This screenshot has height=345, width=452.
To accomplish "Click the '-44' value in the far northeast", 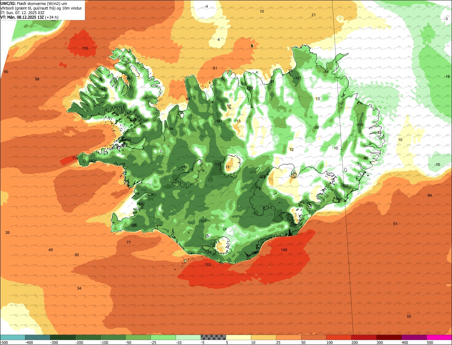I will click(x=326, y=72).
